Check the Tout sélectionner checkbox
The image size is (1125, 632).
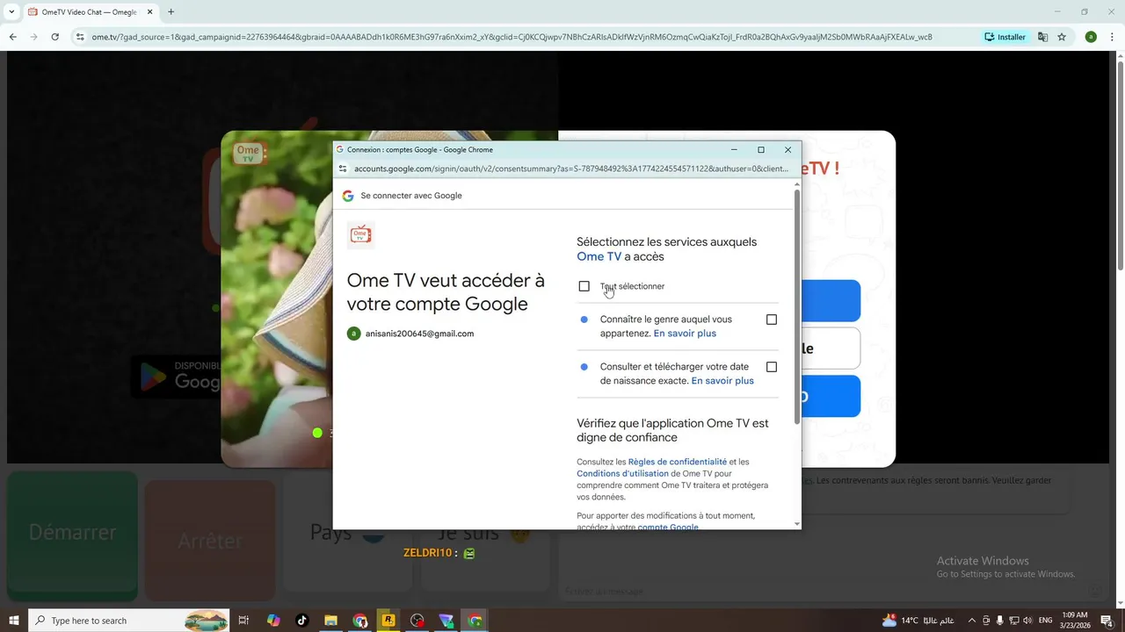tap(584, 286)
